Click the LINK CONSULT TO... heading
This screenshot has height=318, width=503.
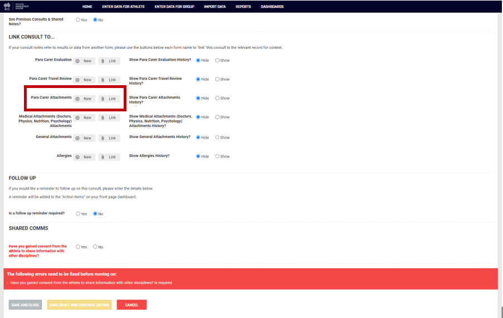pos(31,37)
